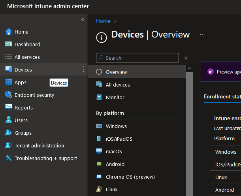Select macOS under By platform
This screenshot has height=196, width=241.
[137, 151]
